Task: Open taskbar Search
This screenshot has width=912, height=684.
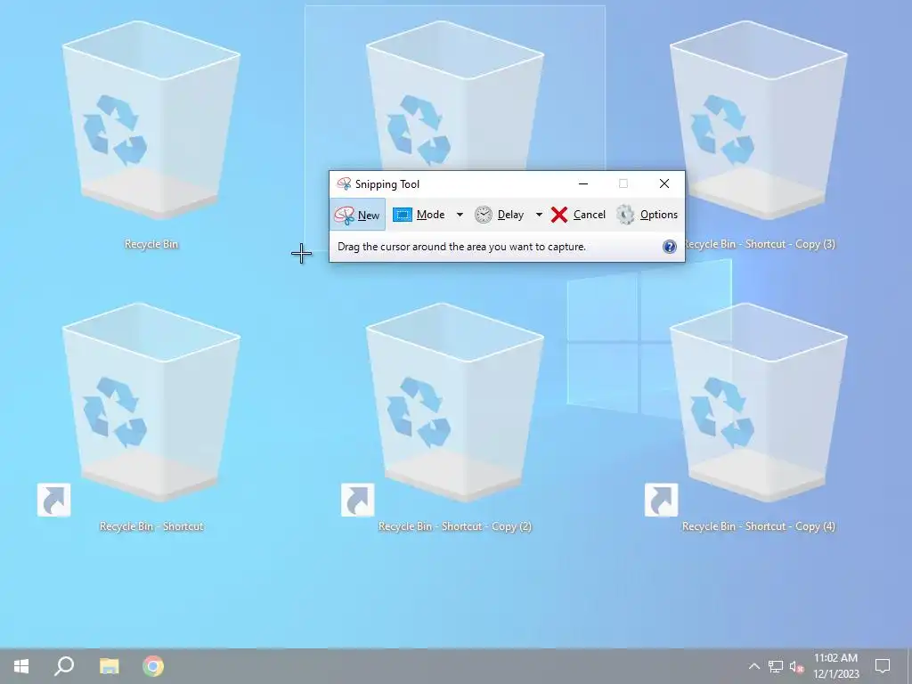Action: click(x=64, y=666)
